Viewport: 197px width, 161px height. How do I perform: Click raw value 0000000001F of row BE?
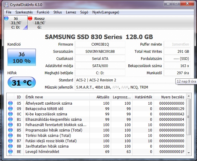coord(172,151)
